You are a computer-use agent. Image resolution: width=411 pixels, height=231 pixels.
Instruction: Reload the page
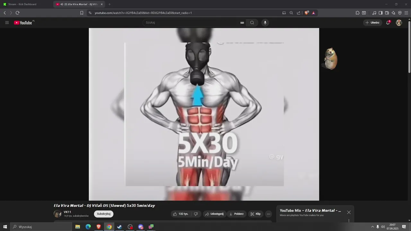tap(17, 13)
